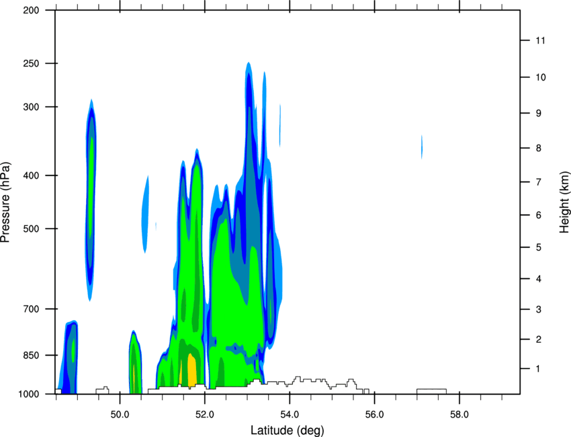The height and width of the screenshot is (437, 571).
Task: Pick the 7 km height label
Action: pyautogui.click(x=539, y=182)
